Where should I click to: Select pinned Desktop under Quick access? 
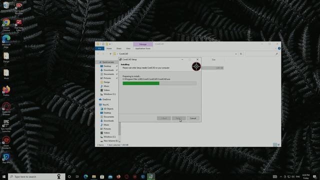[x=107, y=66]
